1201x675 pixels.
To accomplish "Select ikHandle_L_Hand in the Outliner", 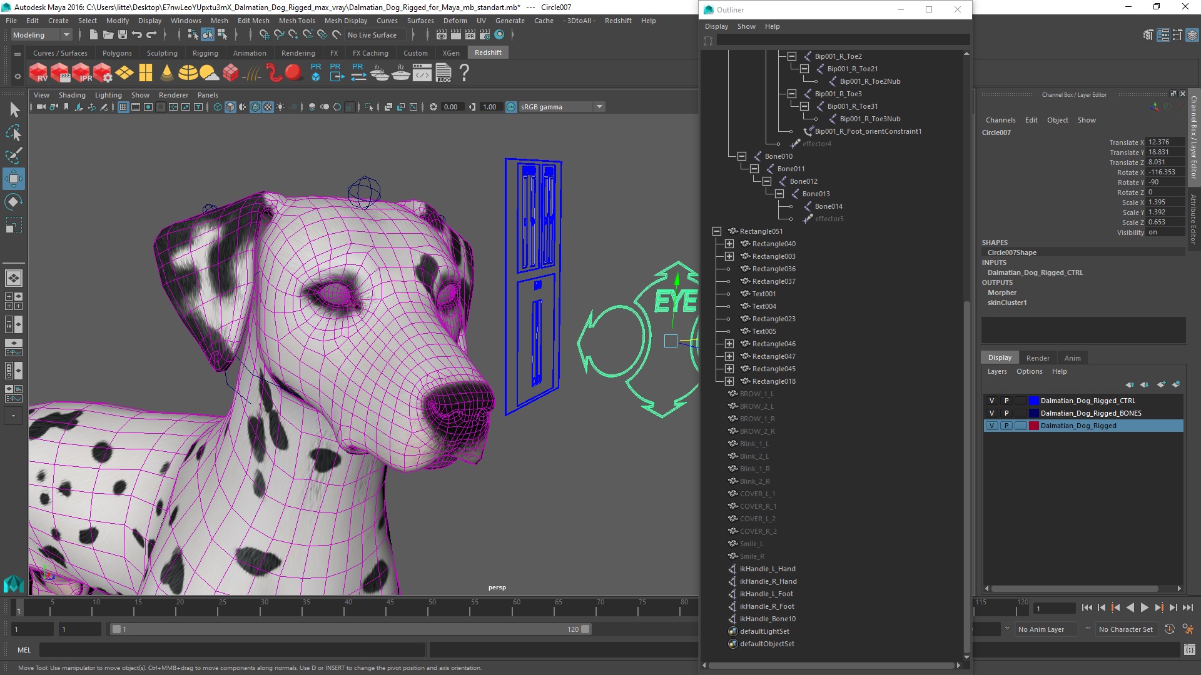I will point(768,569).
